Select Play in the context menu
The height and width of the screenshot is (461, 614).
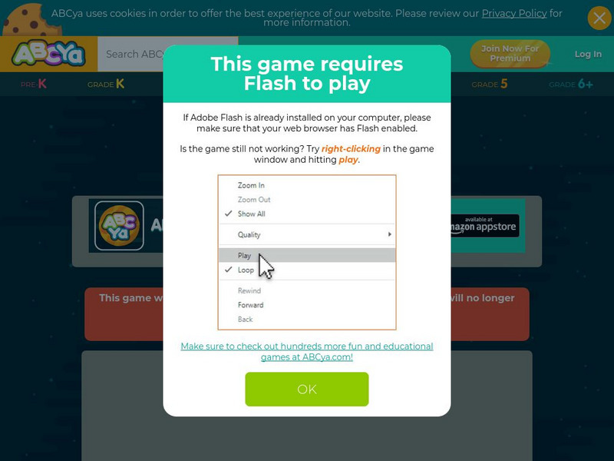click(307, 255)
